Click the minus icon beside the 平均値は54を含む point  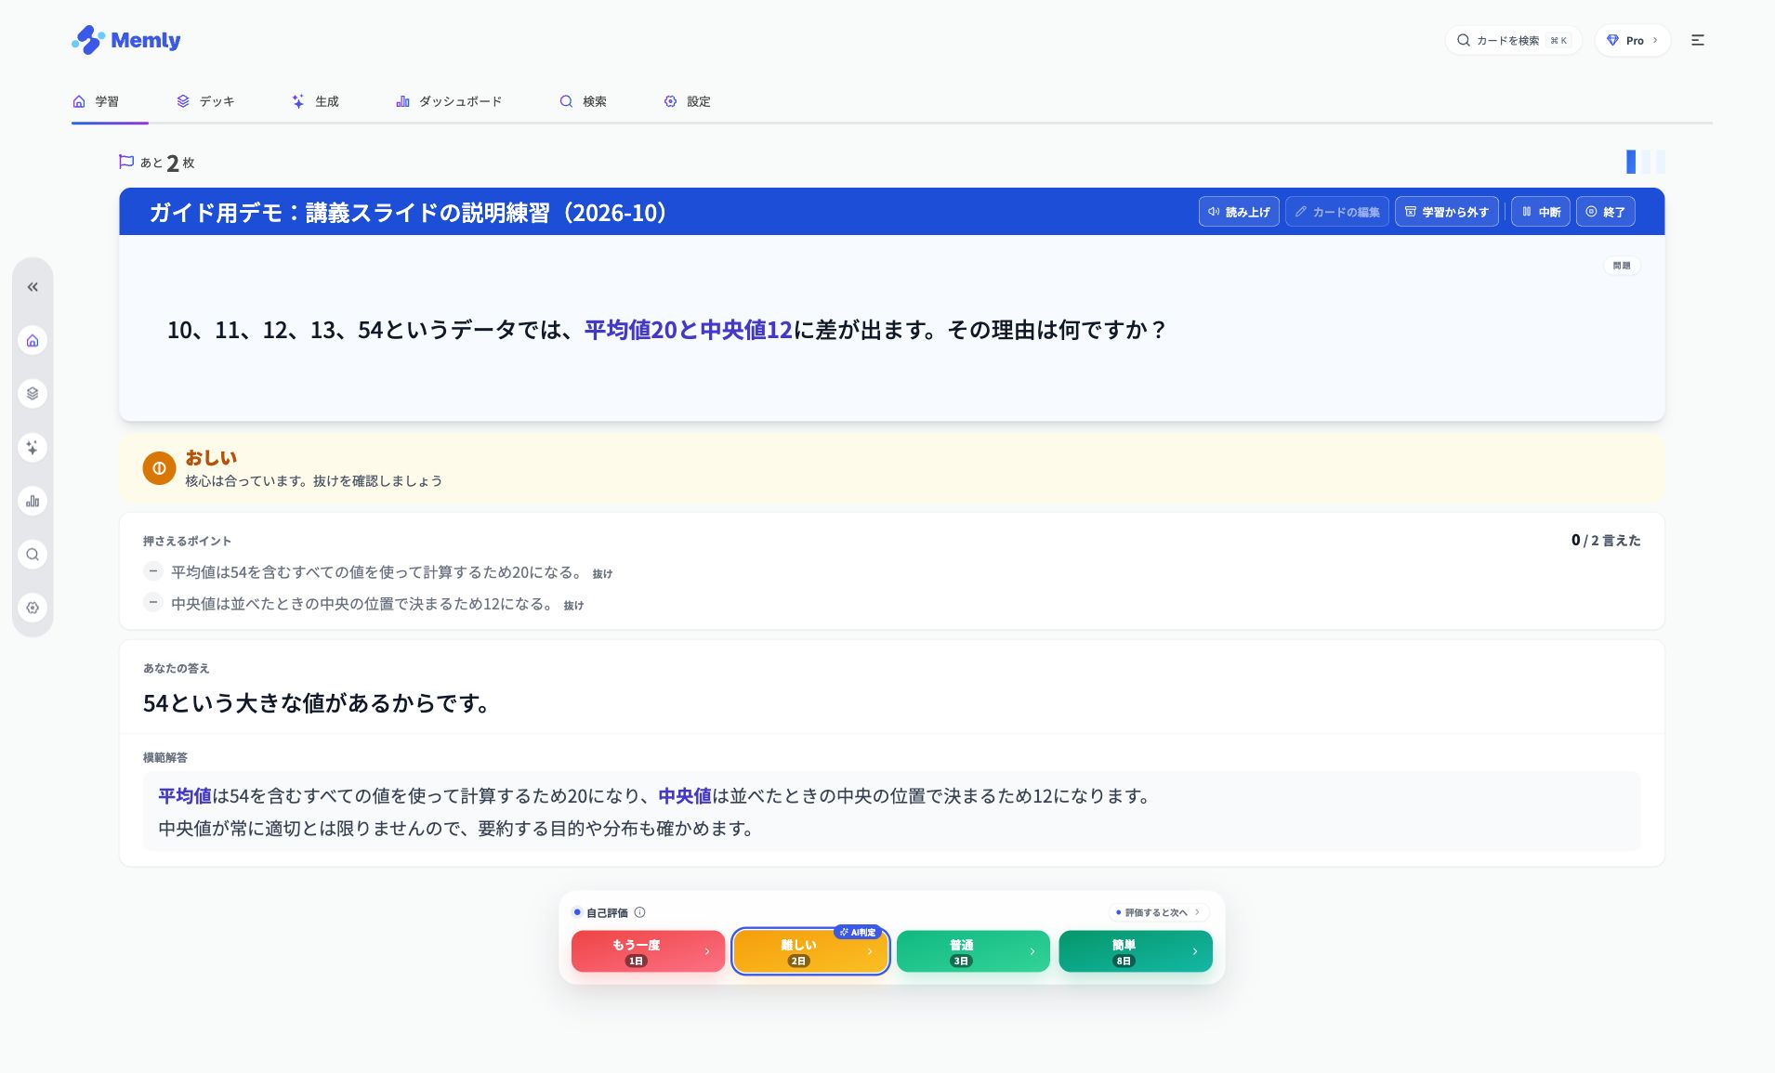pyautogui.click(x=153, y=571)
